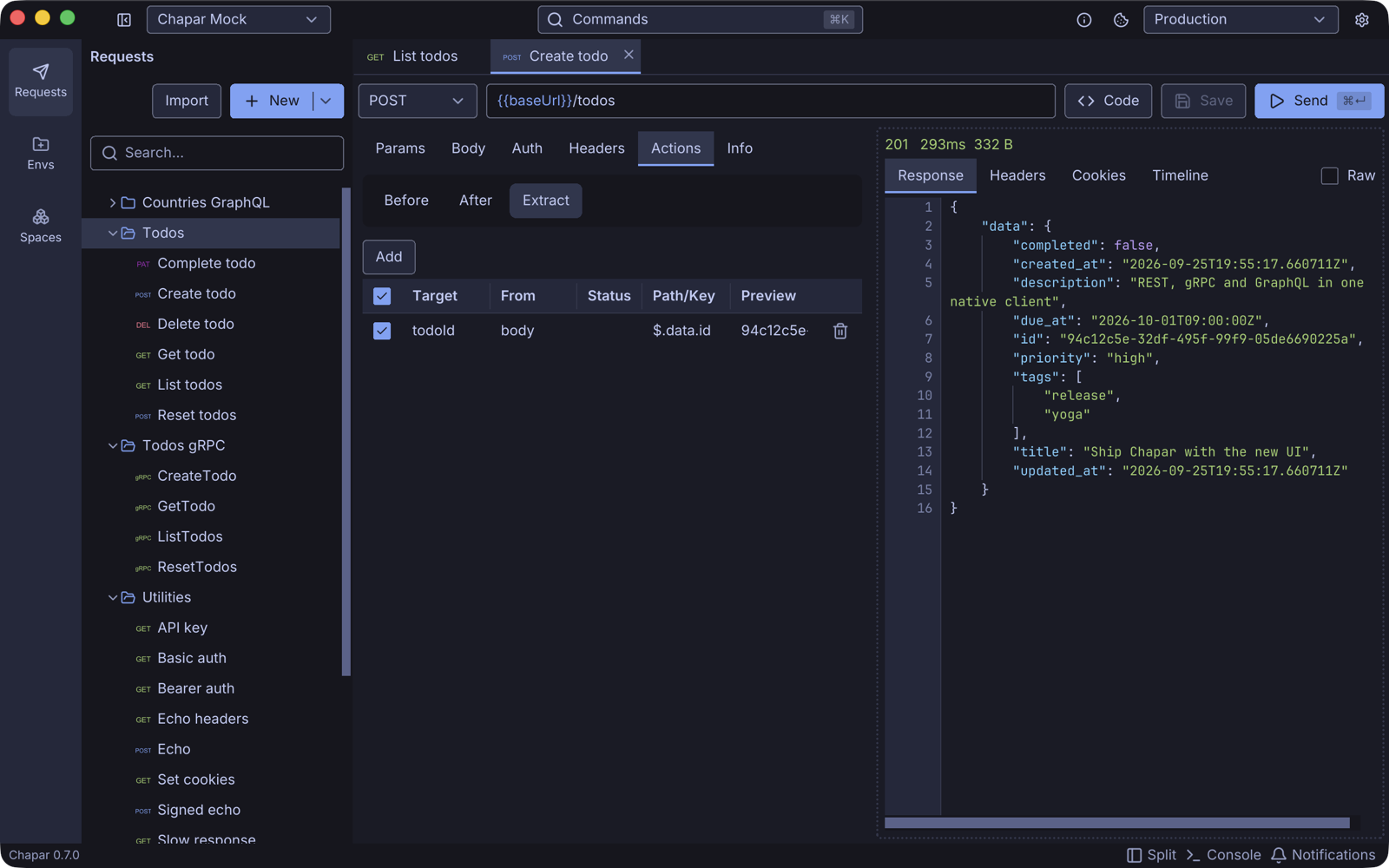Open the Auth tab
Screen dimensions: 1389x868
coord(527,148)
